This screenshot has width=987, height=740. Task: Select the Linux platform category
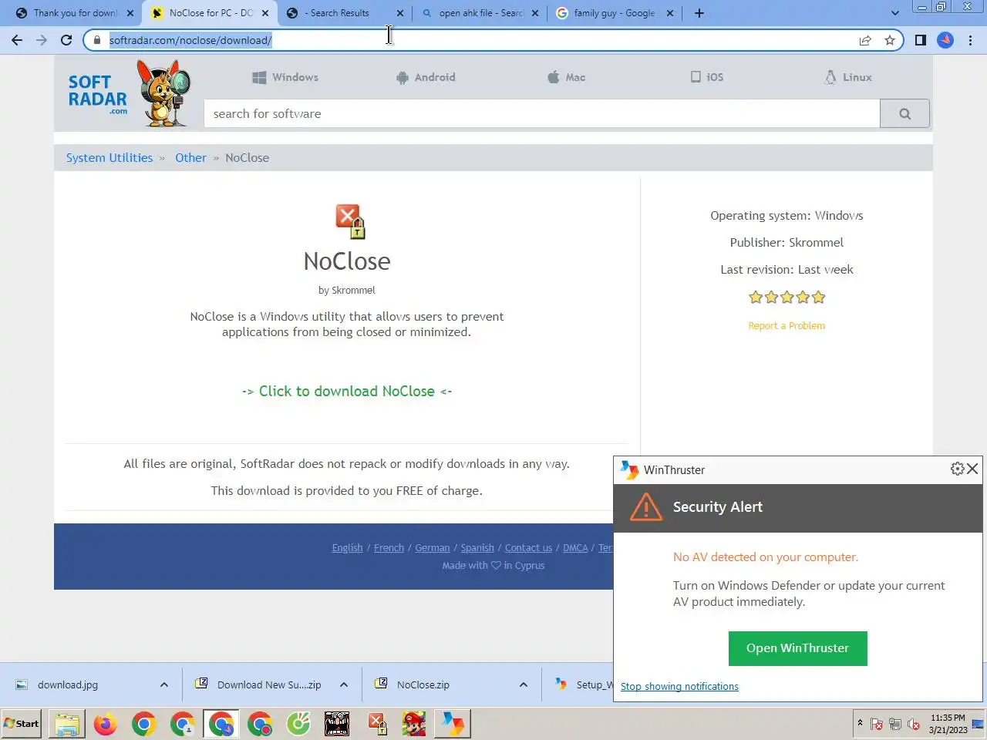coord(848,77)
